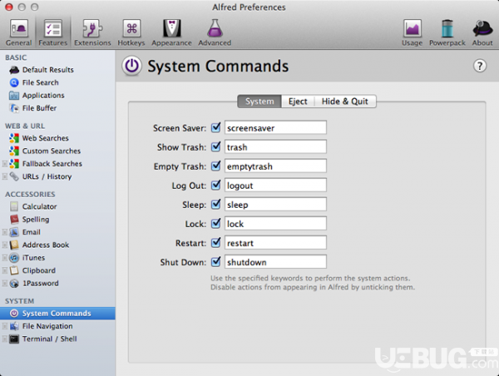Click the emptytrash keyword field

(x=275, y=166)
